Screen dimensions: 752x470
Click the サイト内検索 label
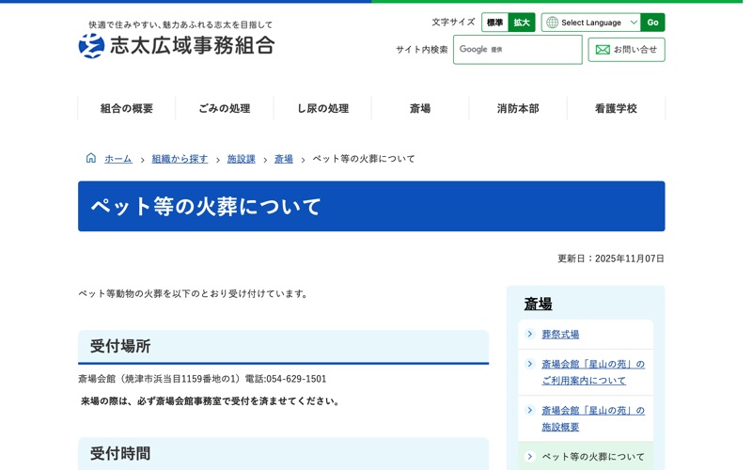[421, 50]
